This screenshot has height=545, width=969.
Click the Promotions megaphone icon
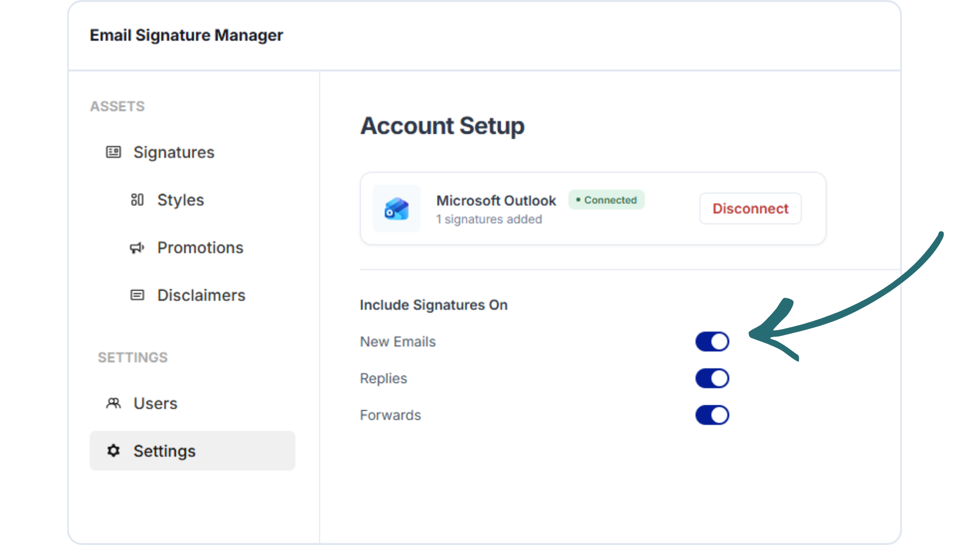coord(137,248)
